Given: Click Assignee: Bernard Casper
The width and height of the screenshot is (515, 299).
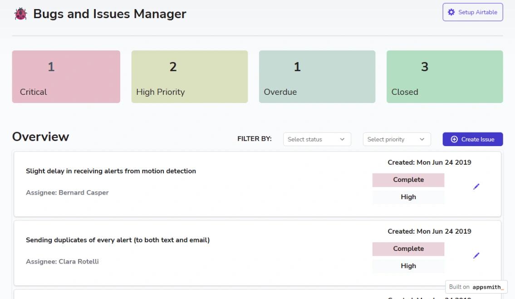Looking at the screenshot, I should 67,192.
